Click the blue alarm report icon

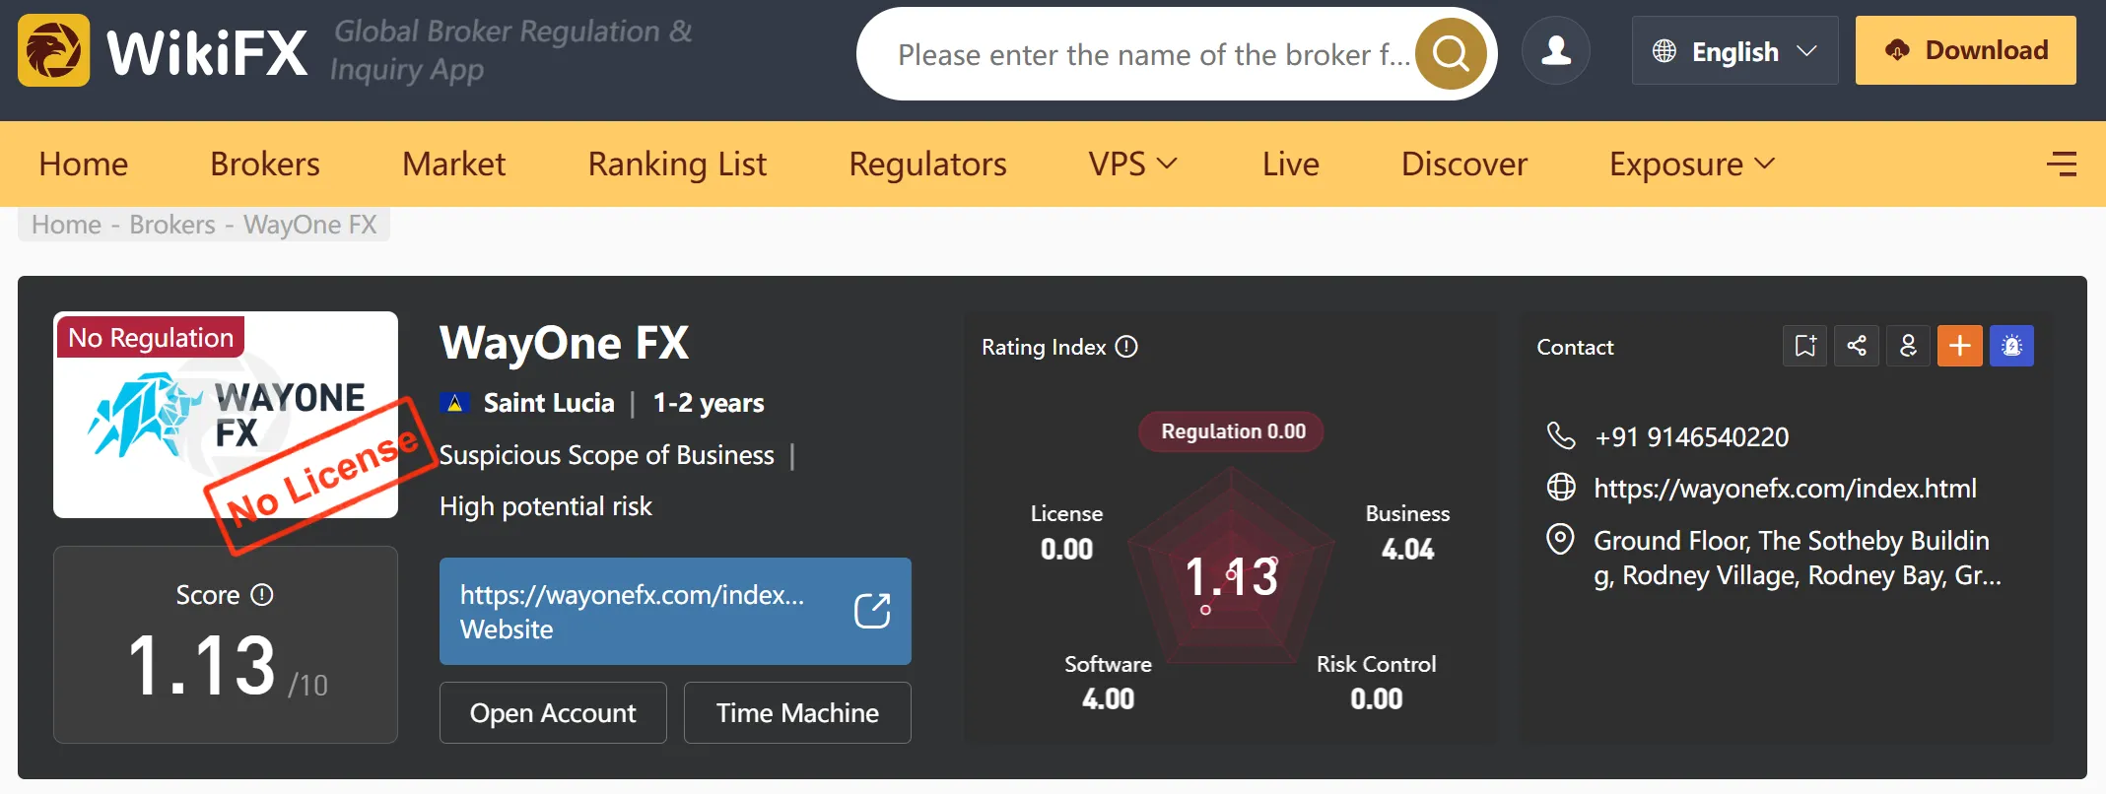click(x=2011, y=346)
